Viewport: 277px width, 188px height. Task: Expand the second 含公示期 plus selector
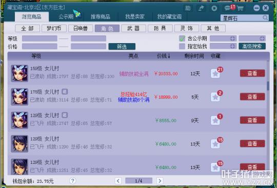coord(262,39)
